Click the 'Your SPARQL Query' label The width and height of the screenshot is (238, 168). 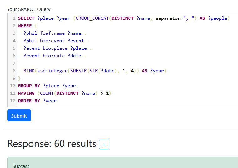pos(29,9)
